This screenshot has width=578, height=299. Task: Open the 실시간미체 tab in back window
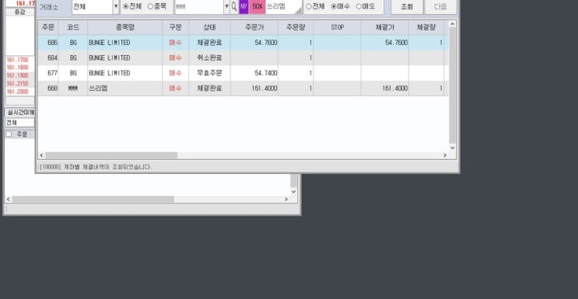20,113
